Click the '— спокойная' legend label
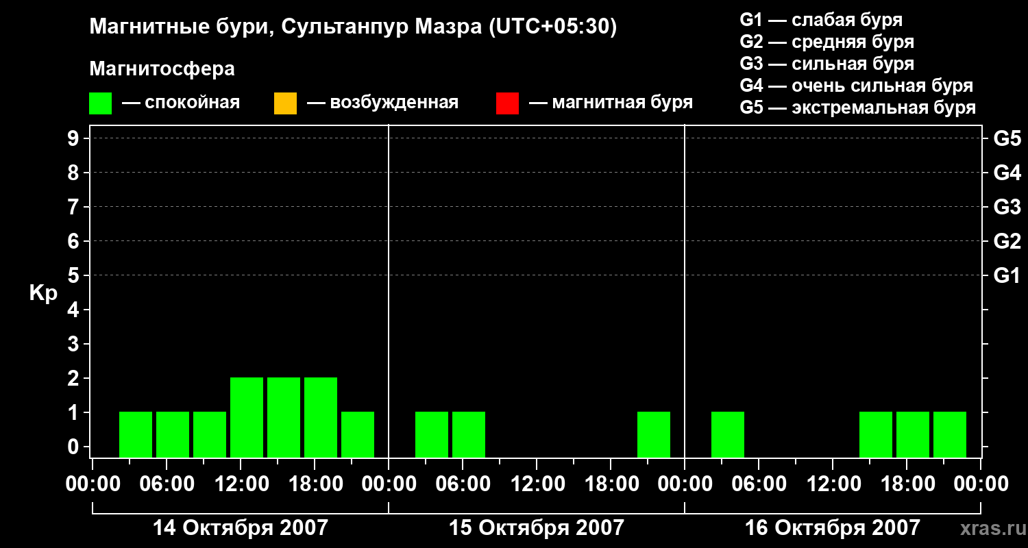The height and width of the screenshot is (548, 1028). tap(181, 103)
